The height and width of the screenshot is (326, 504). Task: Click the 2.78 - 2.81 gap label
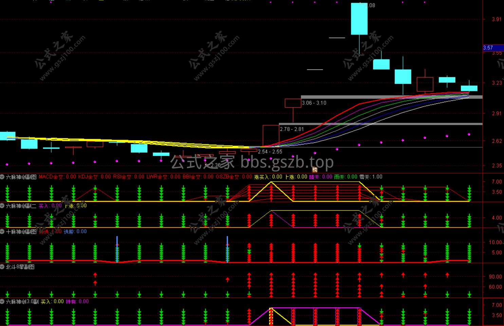pos(292,129)
